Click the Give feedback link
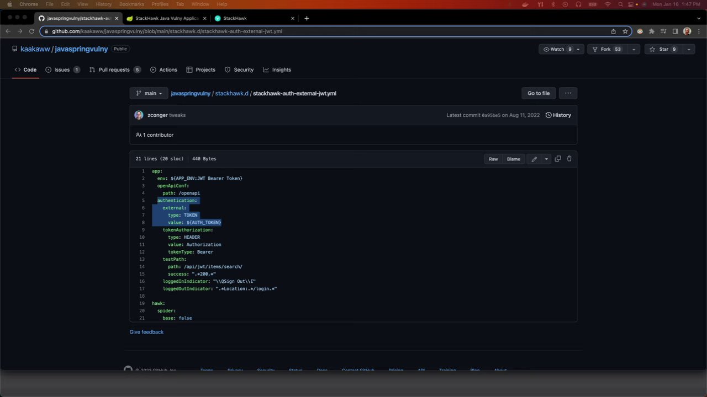This screenshot has width=707, height=397. point(146,332)
